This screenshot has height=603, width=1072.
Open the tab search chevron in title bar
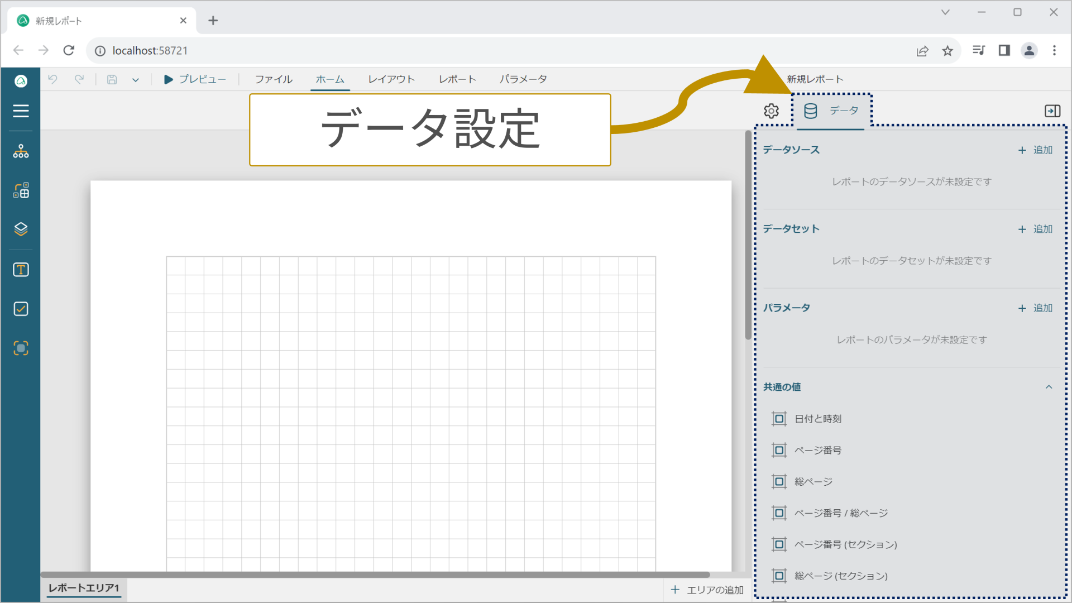(x=945, y=12)
